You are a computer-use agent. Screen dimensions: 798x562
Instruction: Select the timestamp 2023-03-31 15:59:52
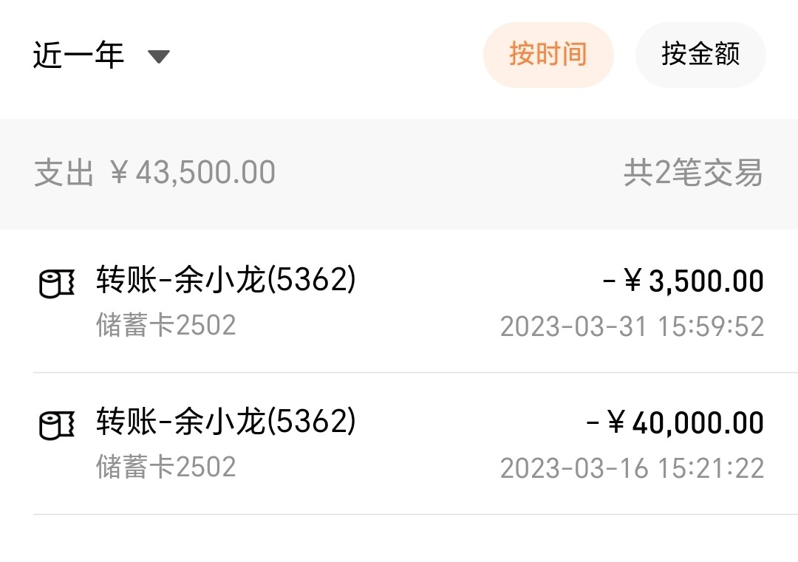[x=632, y=326]
